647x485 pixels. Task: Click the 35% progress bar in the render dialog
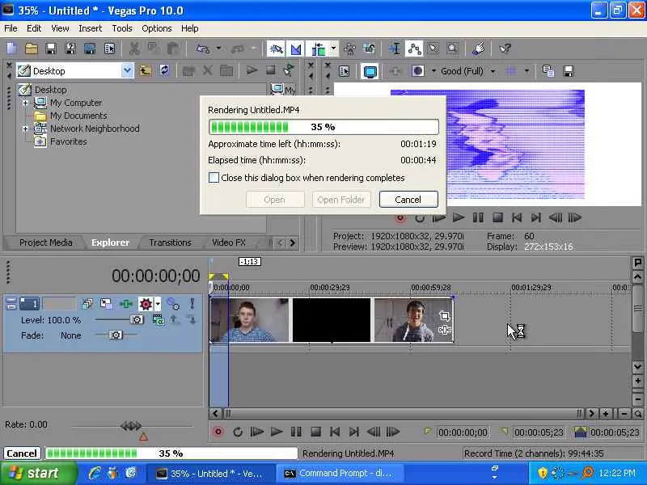323,127
